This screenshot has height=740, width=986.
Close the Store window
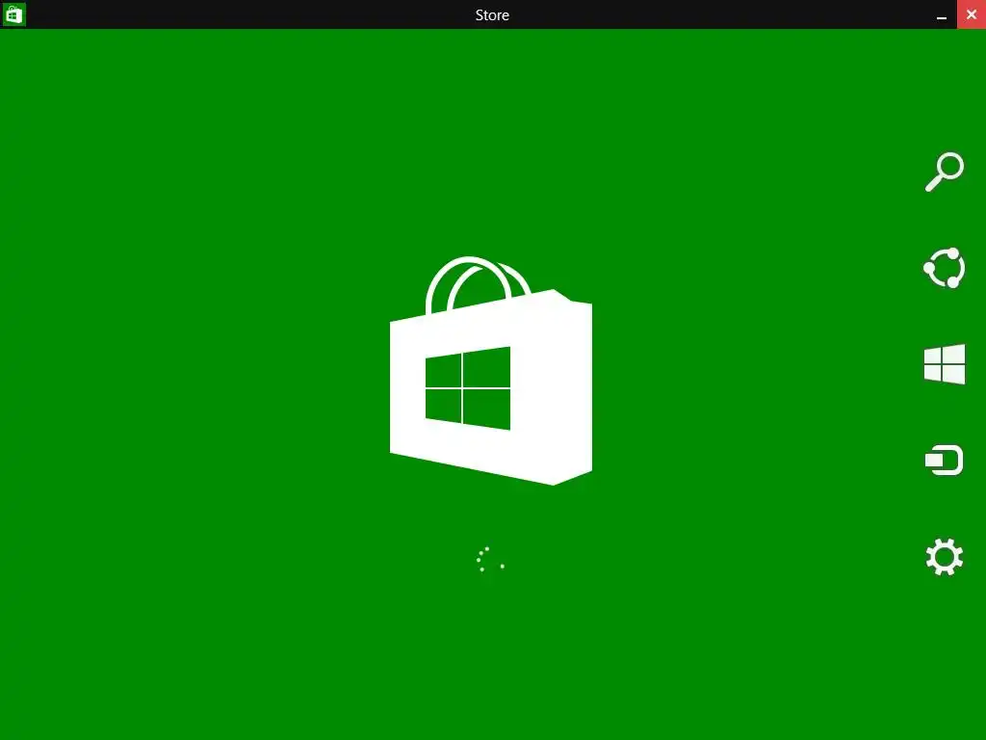click(972, 14)
